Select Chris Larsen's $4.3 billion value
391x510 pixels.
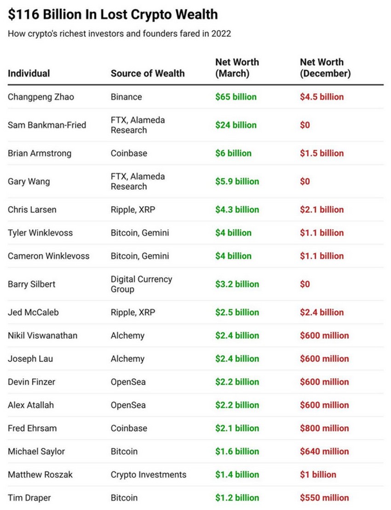point(237,209)
